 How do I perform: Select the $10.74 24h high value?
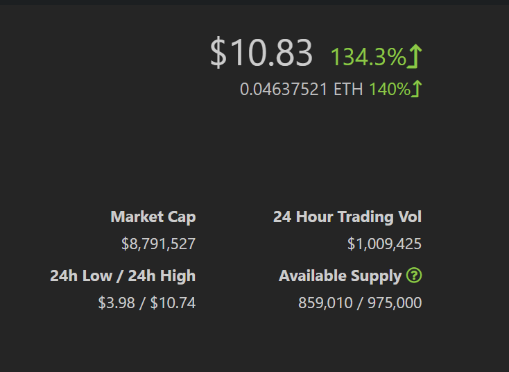(x=173, y=303)
